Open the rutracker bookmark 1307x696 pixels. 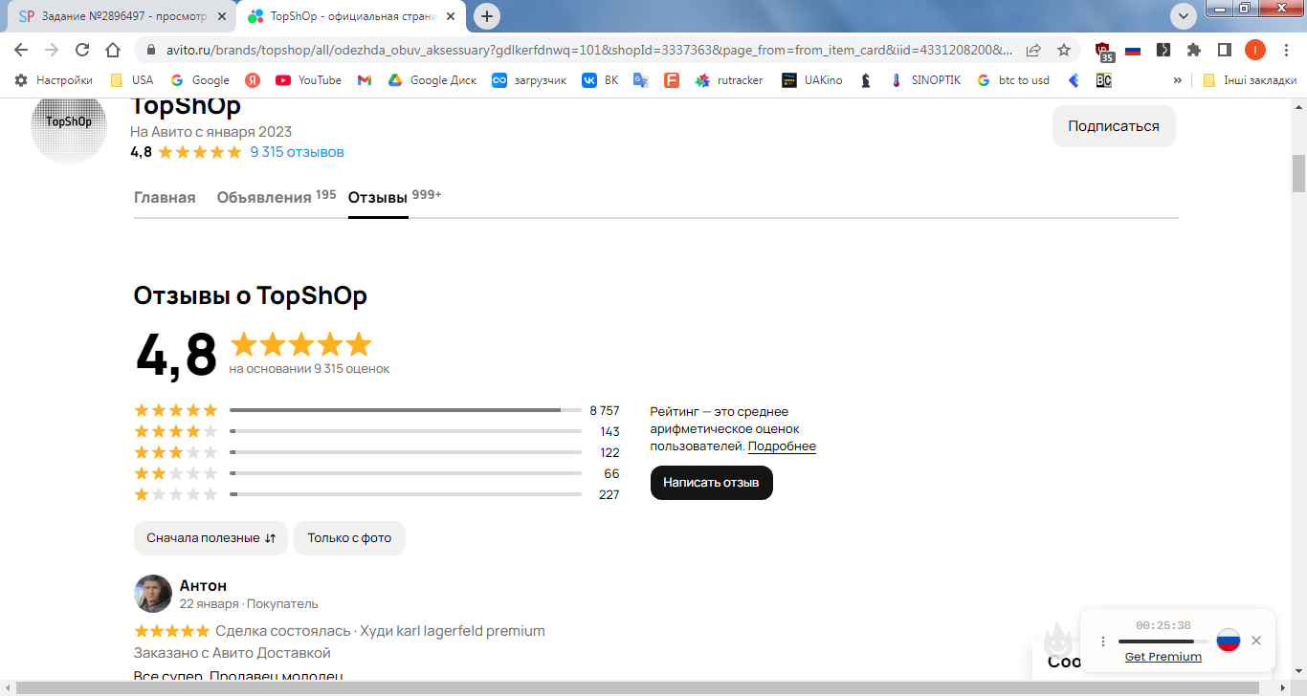coord(729,80)
